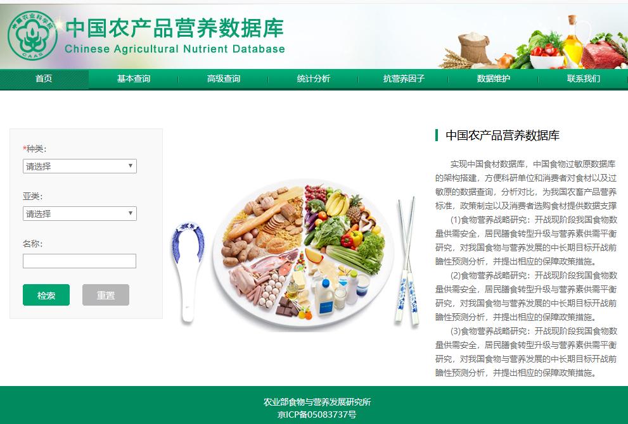
Task: Open the 抗营养因子 navigation item
Action: tap(403, 79)
